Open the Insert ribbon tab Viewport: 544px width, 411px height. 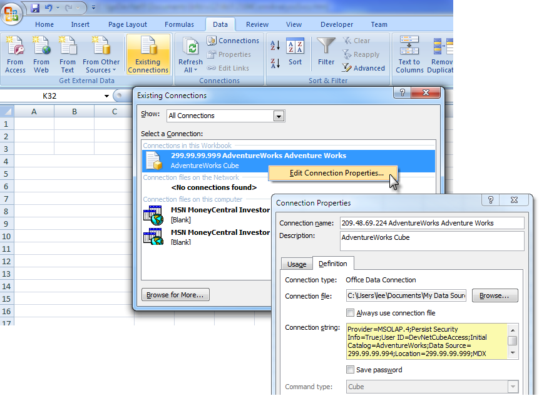coord(80,24)
